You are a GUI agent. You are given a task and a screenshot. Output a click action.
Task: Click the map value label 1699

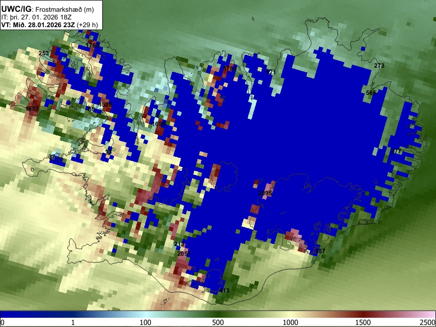159,124
